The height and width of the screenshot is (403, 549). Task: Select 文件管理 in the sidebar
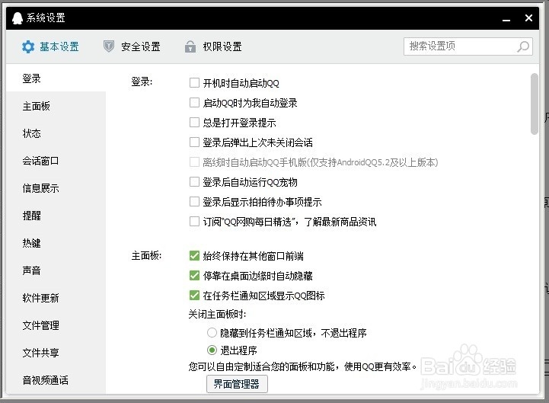coord(56,325)
